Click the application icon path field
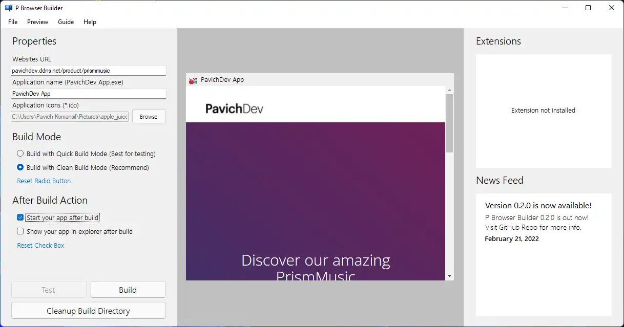 (x=70, y=117)
